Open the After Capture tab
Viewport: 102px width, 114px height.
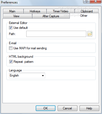(51, 16)
